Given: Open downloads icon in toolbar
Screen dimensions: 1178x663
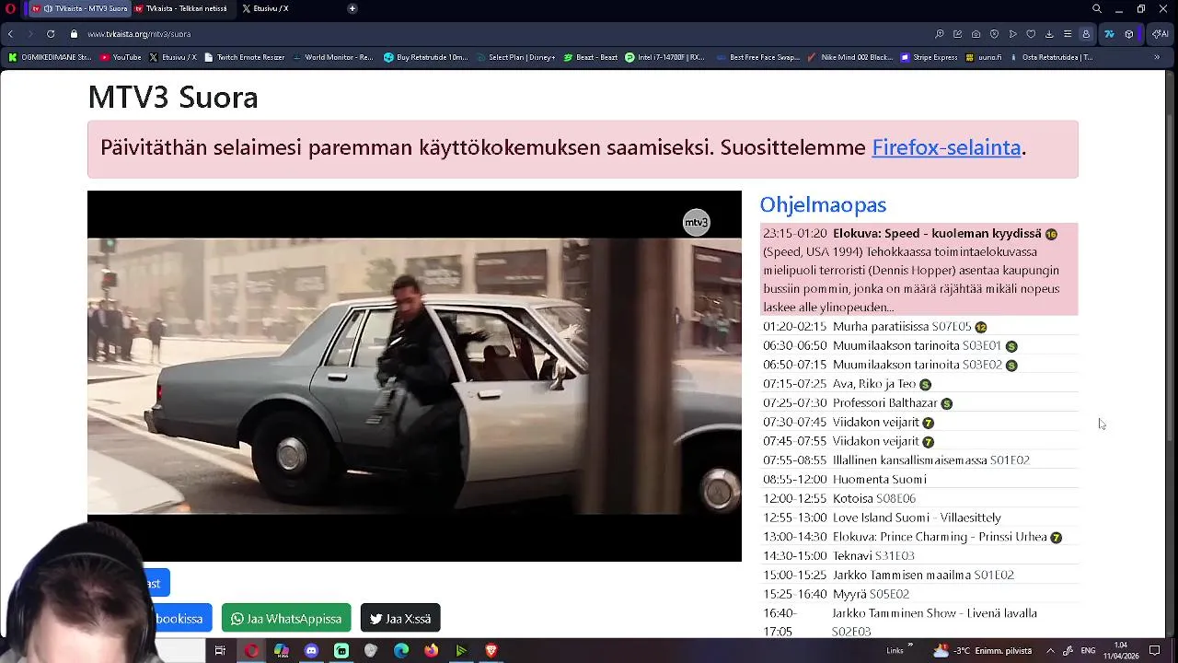Looking at the screenshot, I should coord(1049,34).
